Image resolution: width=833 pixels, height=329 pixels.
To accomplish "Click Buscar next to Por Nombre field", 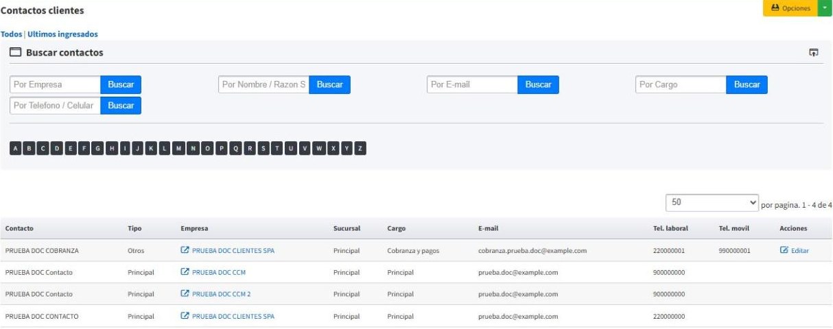I will click(x=329, y=85).
